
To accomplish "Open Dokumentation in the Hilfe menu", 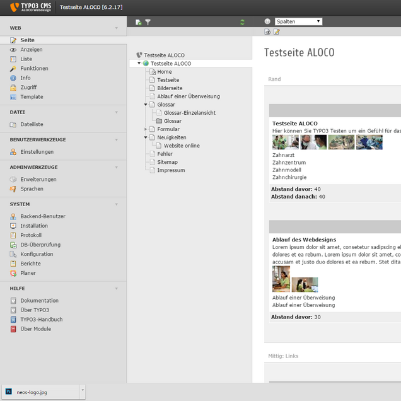I will [39, 301].
